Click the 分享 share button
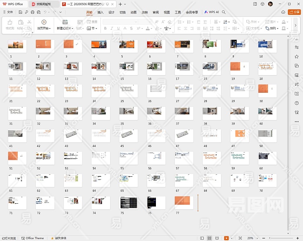 (294, 12)
